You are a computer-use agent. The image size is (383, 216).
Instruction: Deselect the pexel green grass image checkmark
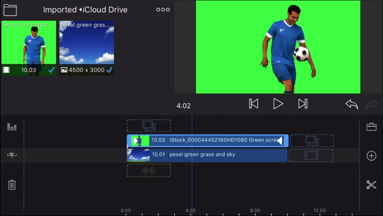tap(110, 70)
